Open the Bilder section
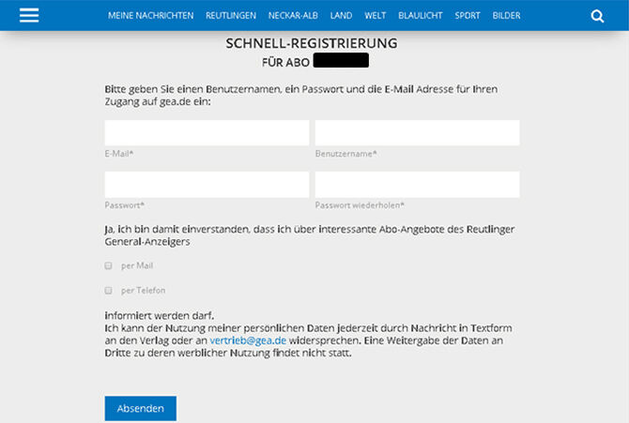Screen dimensions: 629x423 [507, 16]
